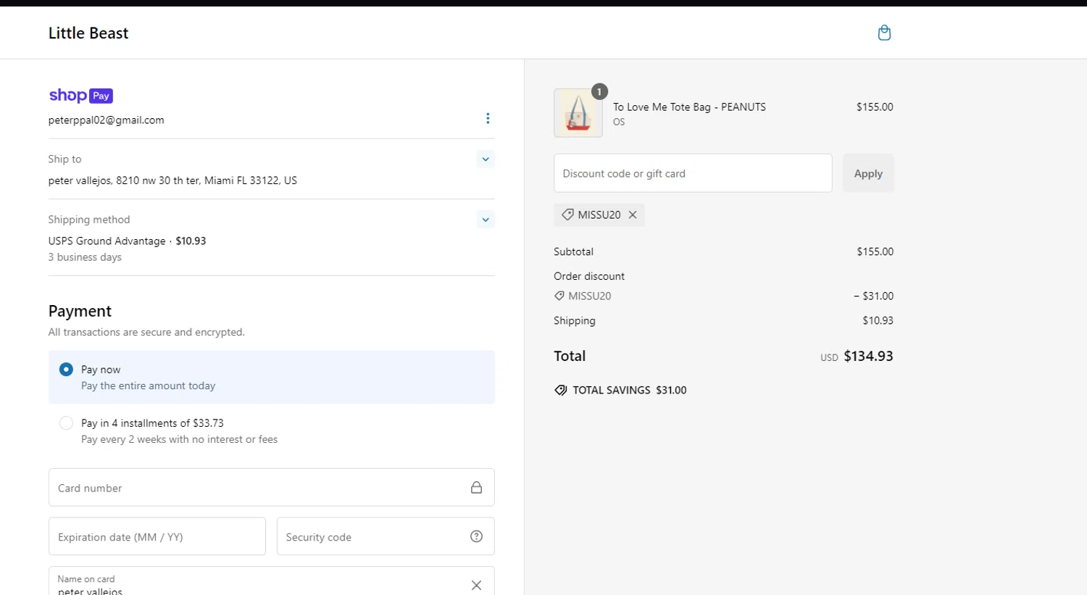Click the Subtotal $155.00 value

pyautogui.click(x=875, y=251)
